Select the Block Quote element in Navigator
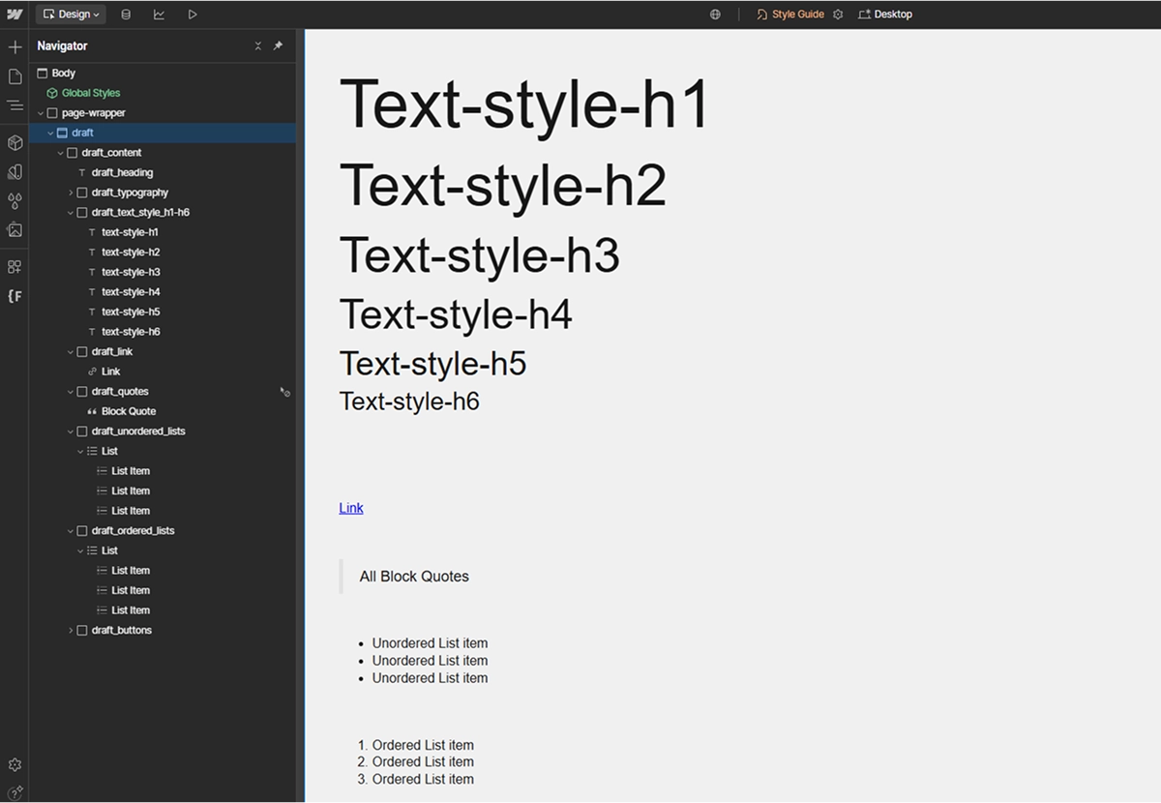The width and height of the screenshot is (1161, 803). pyautogui.click(x=126, y=410)
